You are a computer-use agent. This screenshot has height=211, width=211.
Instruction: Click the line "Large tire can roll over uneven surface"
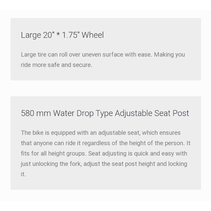103,55
